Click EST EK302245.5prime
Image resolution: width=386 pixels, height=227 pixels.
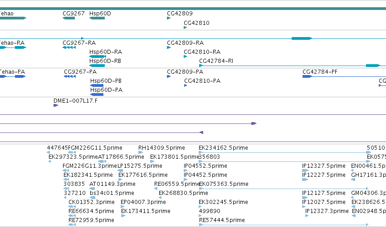pyautogui.click(x=223, y=202)
